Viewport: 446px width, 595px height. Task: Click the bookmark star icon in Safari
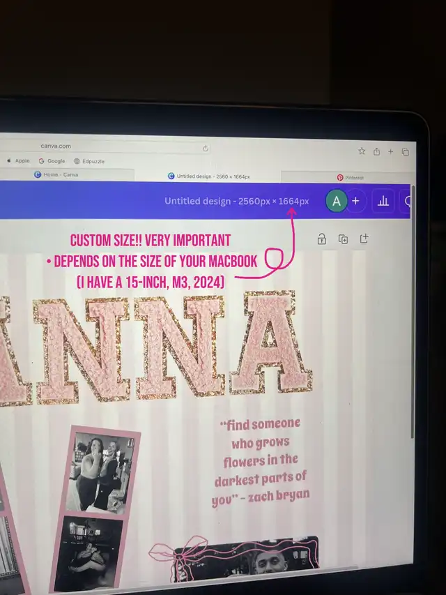(362, 151)
